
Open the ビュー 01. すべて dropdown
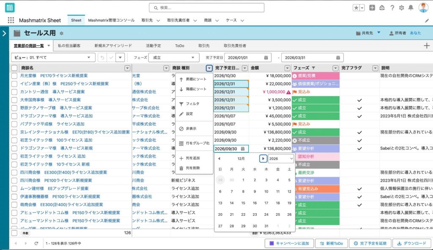pyautogui.click(x=53, y=57)
